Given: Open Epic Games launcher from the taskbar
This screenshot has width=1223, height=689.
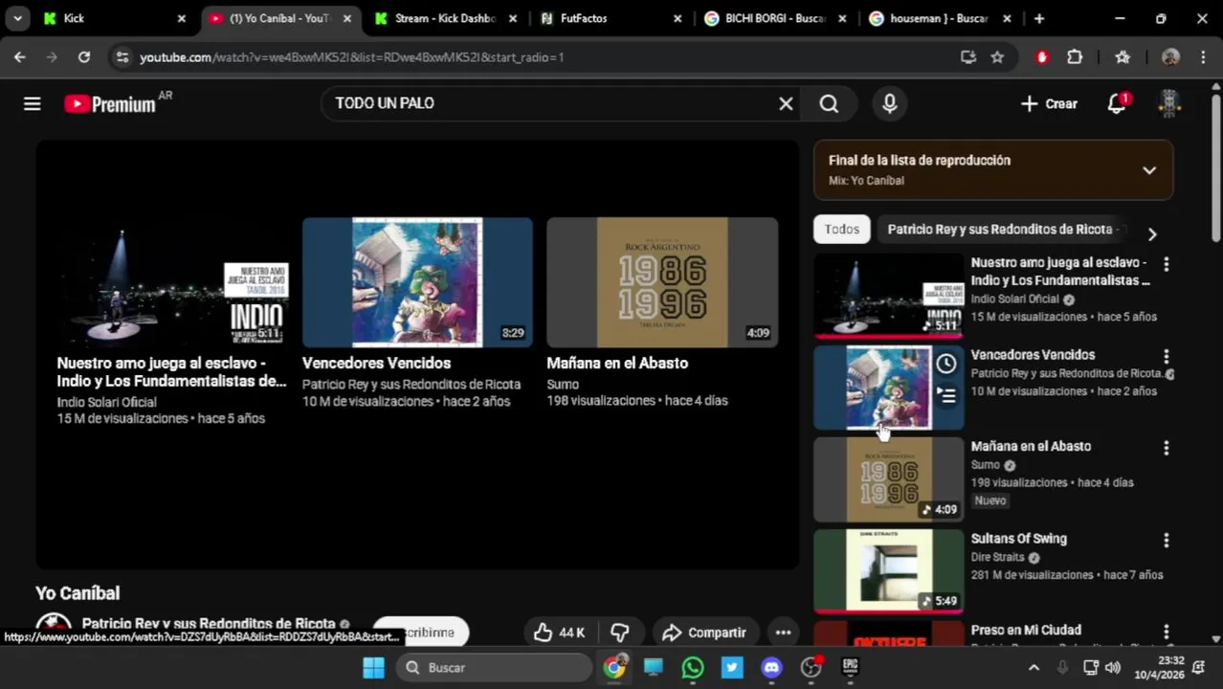Looking at the screenshot, I should (850, 667).
